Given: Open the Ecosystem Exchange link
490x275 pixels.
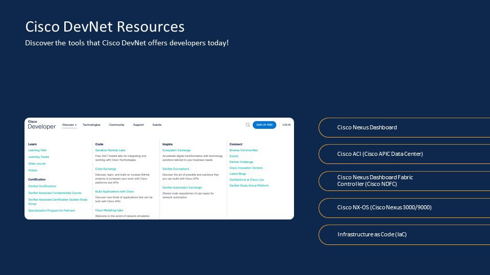Looking at the screenshot, I should click(x=176, y=150).
